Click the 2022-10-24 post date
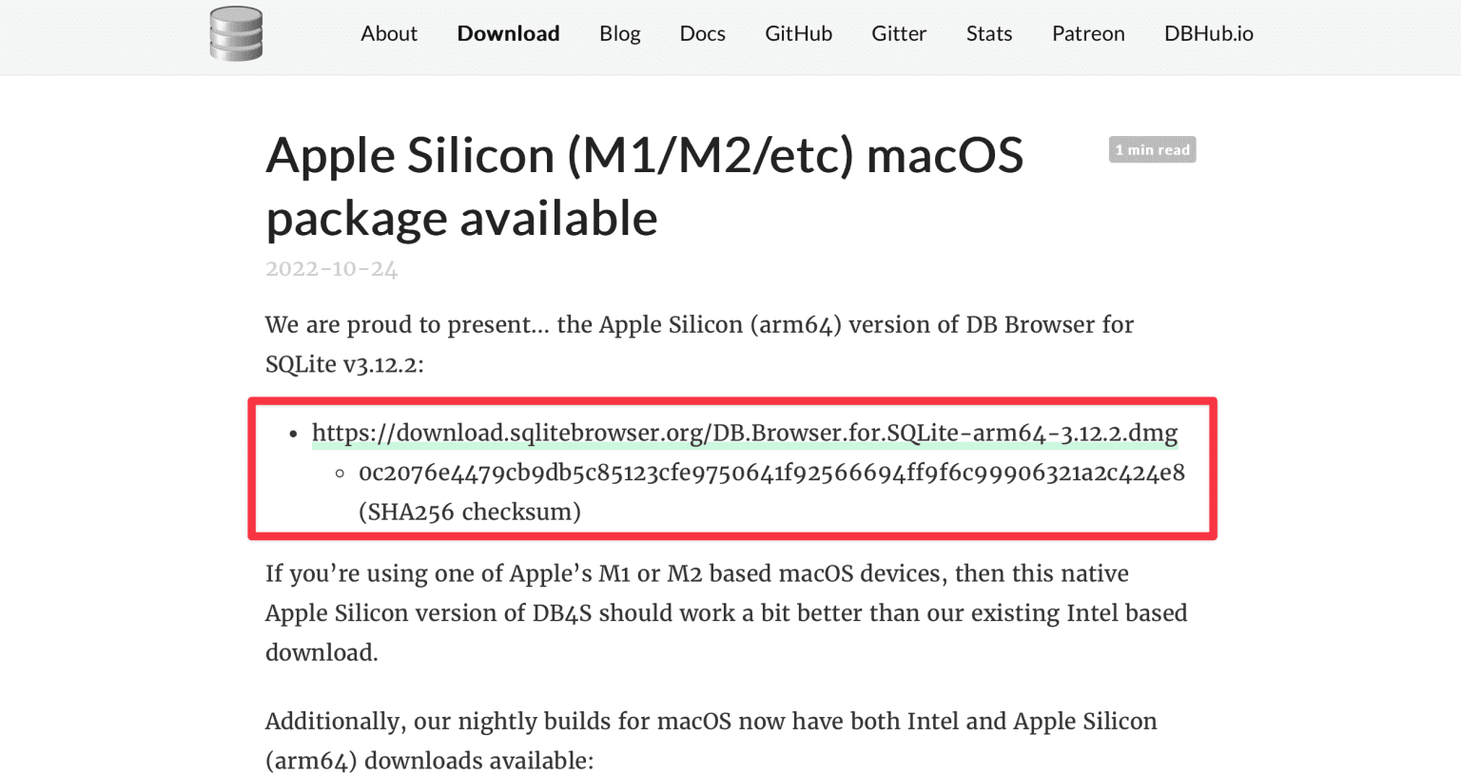The width and height of the screenshot is (1461, 774). click(x=332, y=269)
